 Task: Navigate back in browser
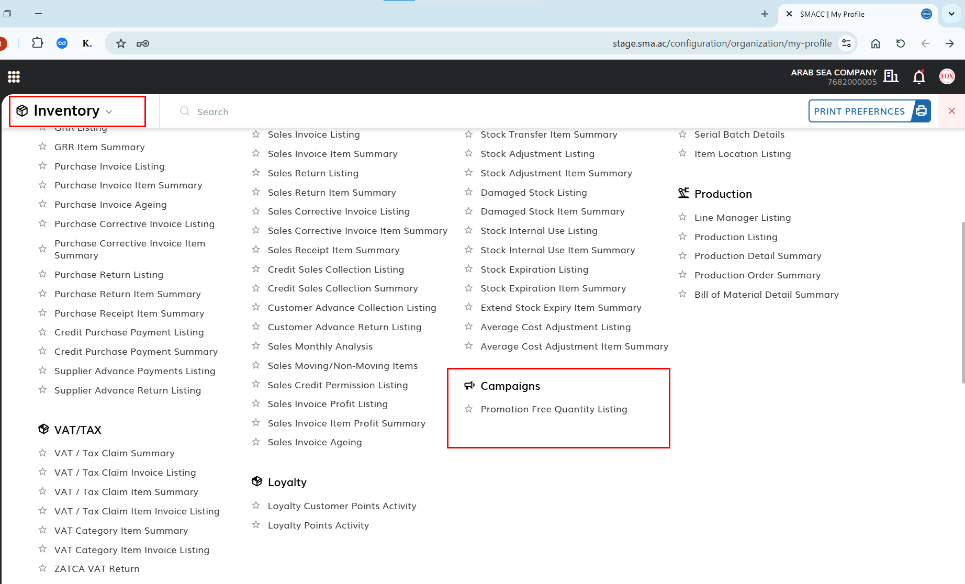(x=925, y=43)
